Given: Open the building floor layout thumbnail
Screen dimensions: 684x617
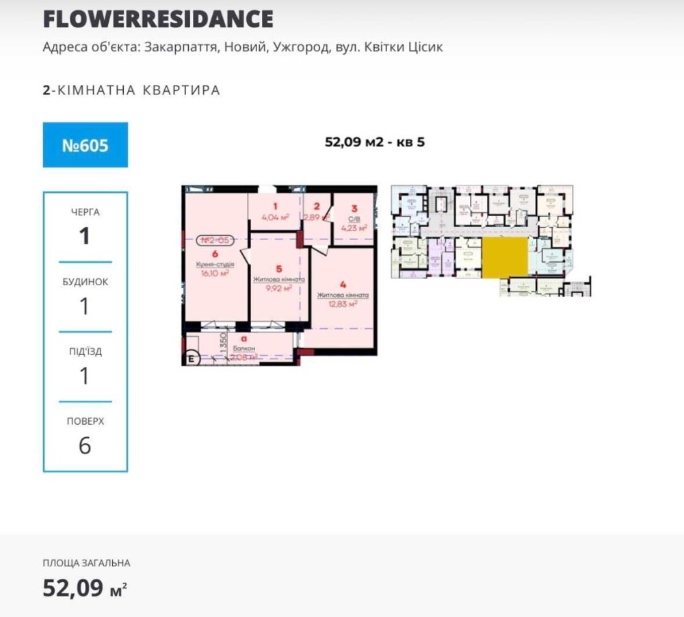Looking at the screenshot, I should 490,240.
